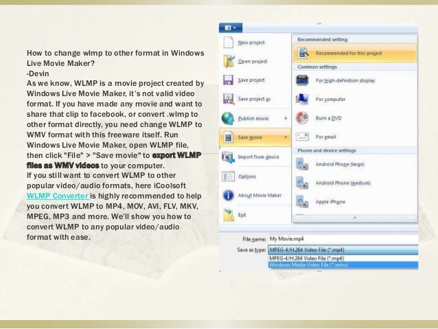
Task: Expand the Save movie submenu arrow
Action: pyautogui.click(x=286, y=137)
